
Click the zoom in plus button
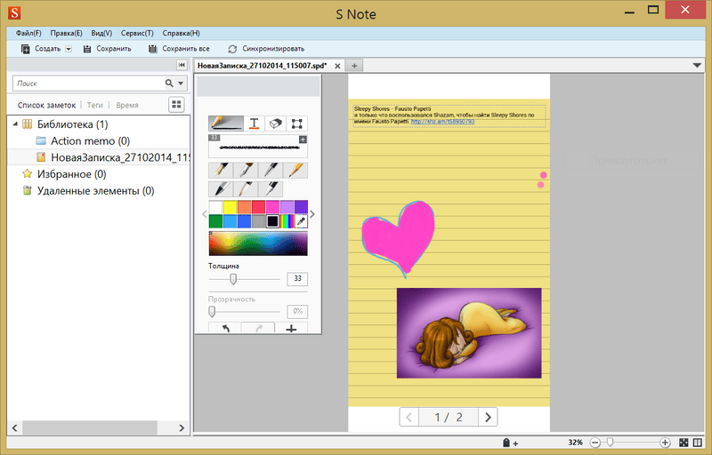665,442
